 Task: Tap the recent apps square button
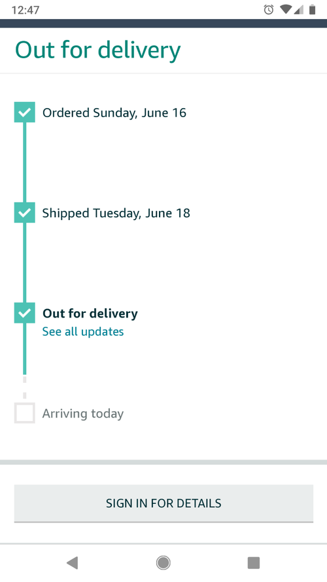point(254,563)
